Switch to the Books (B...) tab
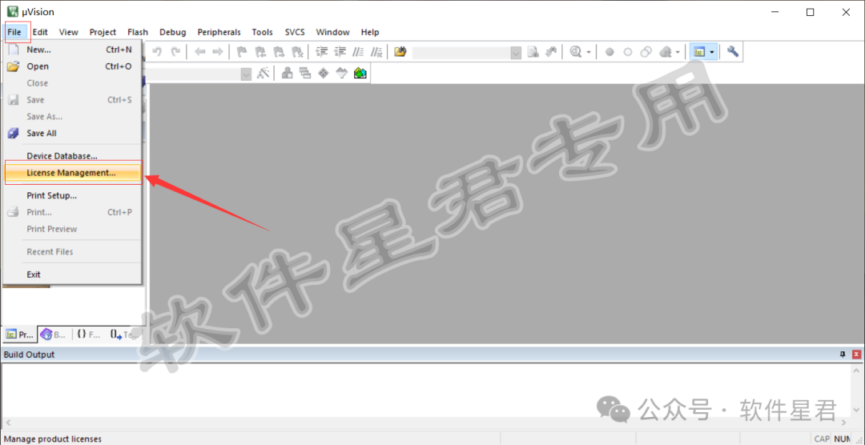The width and height of the screenshot is (865, 445). (54, 335)
